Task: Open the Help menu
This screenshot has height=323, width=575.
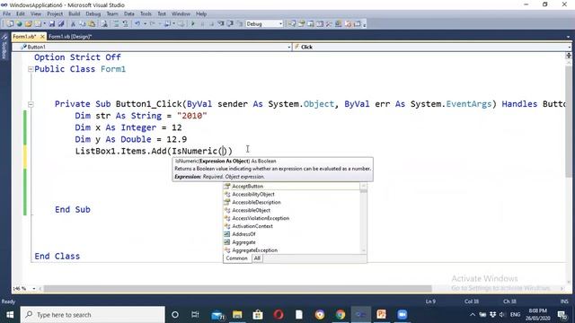Action: coord(201,14)
